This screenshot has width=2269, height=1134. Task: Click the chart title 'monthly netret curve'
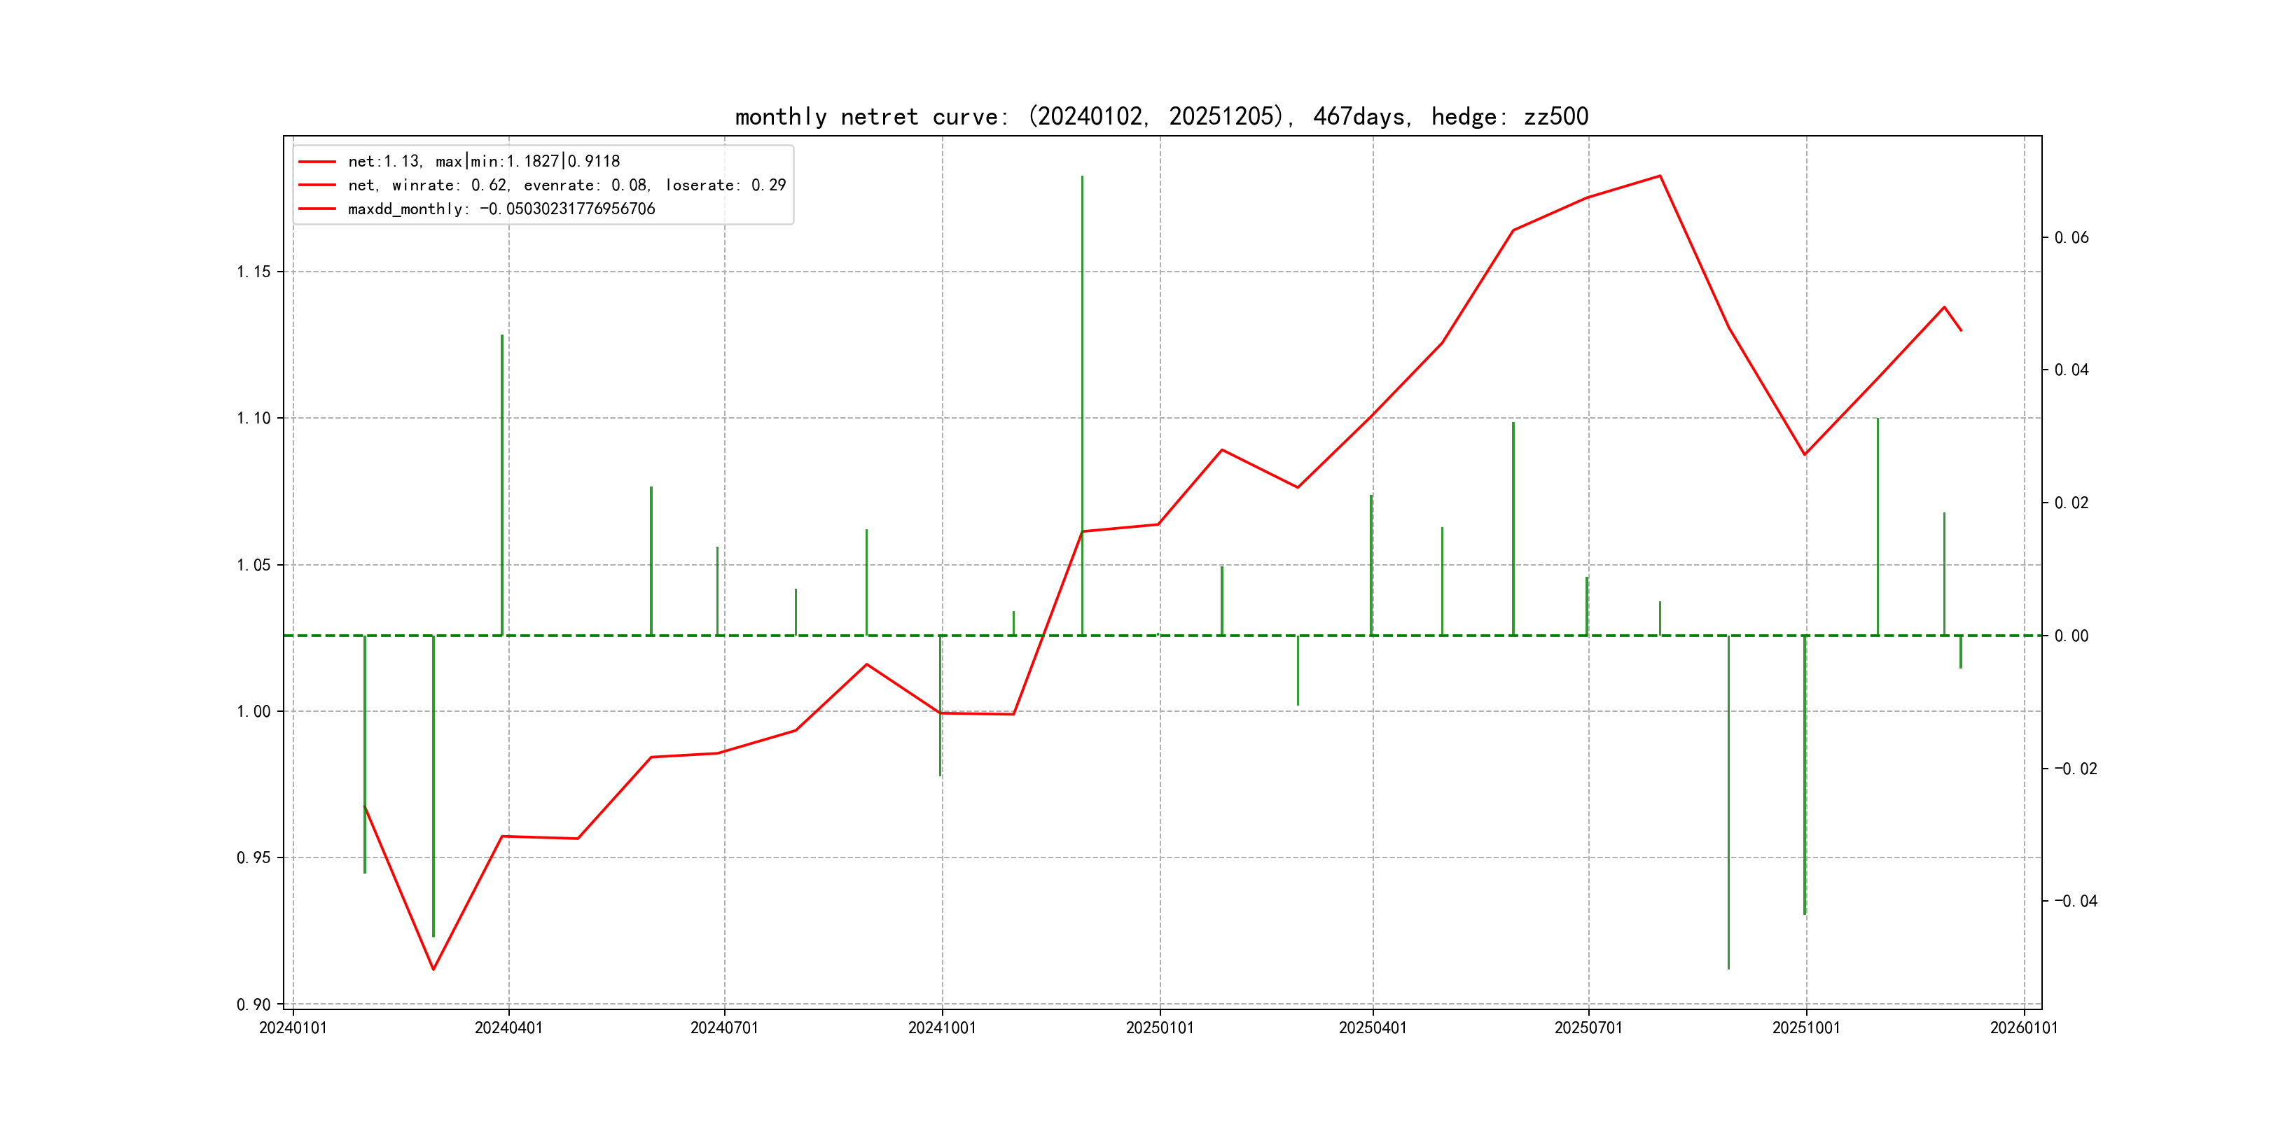point(1161,116)
